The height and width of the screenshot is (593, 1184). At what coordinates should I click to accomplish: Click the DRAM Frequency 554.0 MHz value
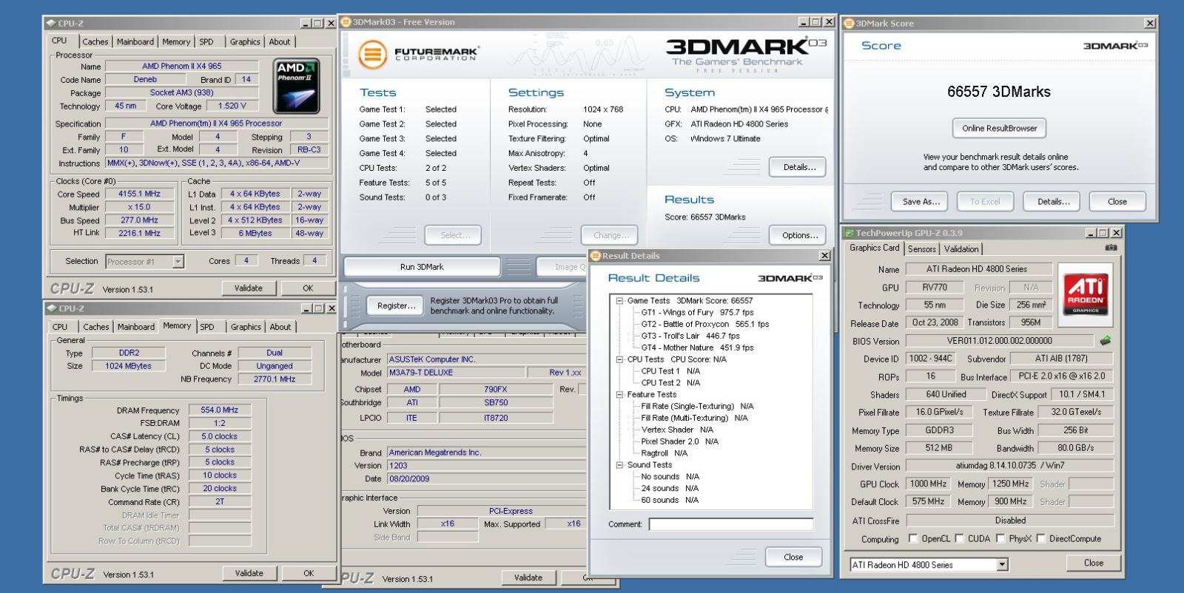[219, 410]
